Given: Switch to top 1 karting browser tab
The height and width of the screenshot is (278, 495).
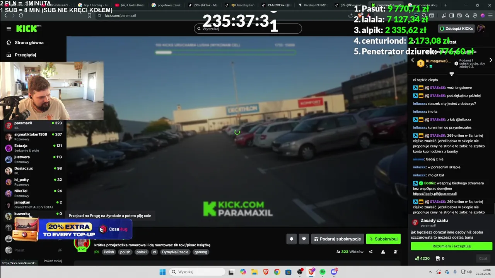Looking at the screenshot, I should [x=94, y=5].
